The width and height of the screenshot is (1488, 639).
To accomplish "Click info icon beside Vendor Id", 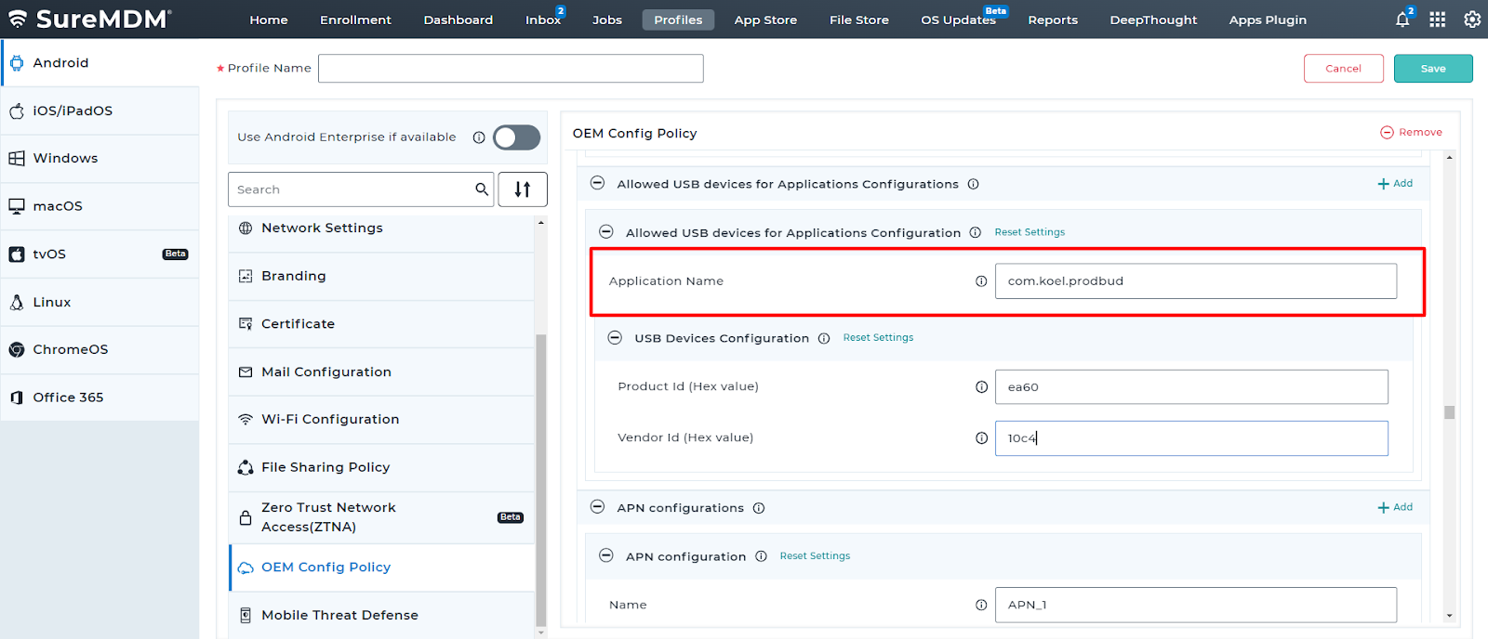I will (981, 438).
